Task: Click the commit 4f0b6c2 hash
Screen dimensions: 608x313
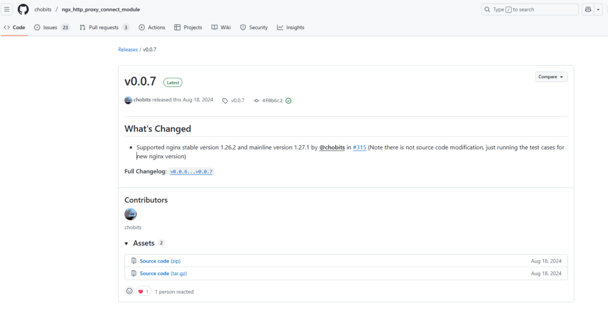Action: coord(272,101)
